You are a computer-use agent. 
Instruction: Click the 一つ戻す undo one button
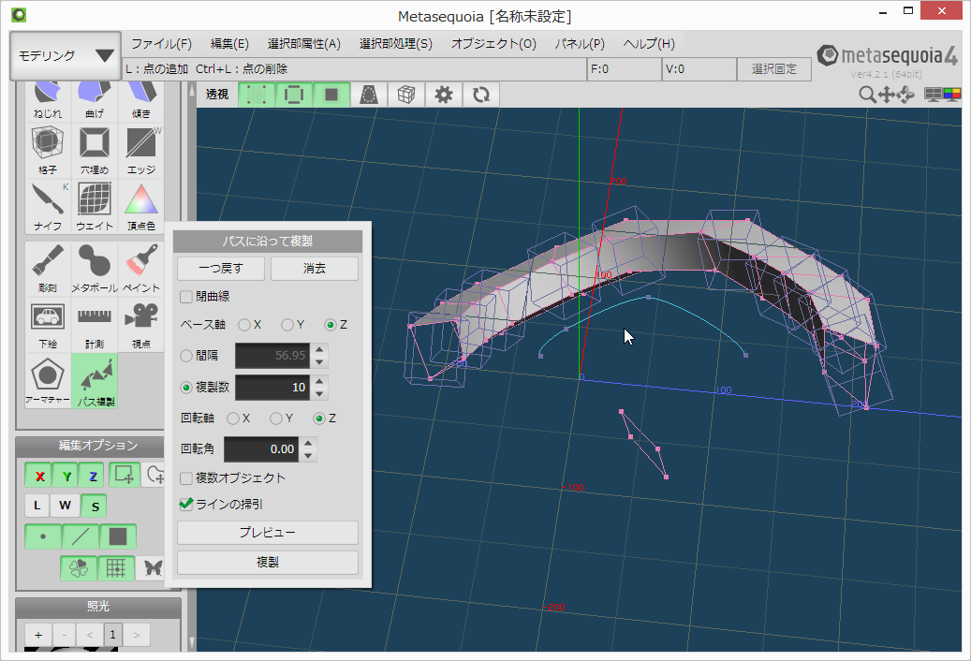click(x=221, y=269)
